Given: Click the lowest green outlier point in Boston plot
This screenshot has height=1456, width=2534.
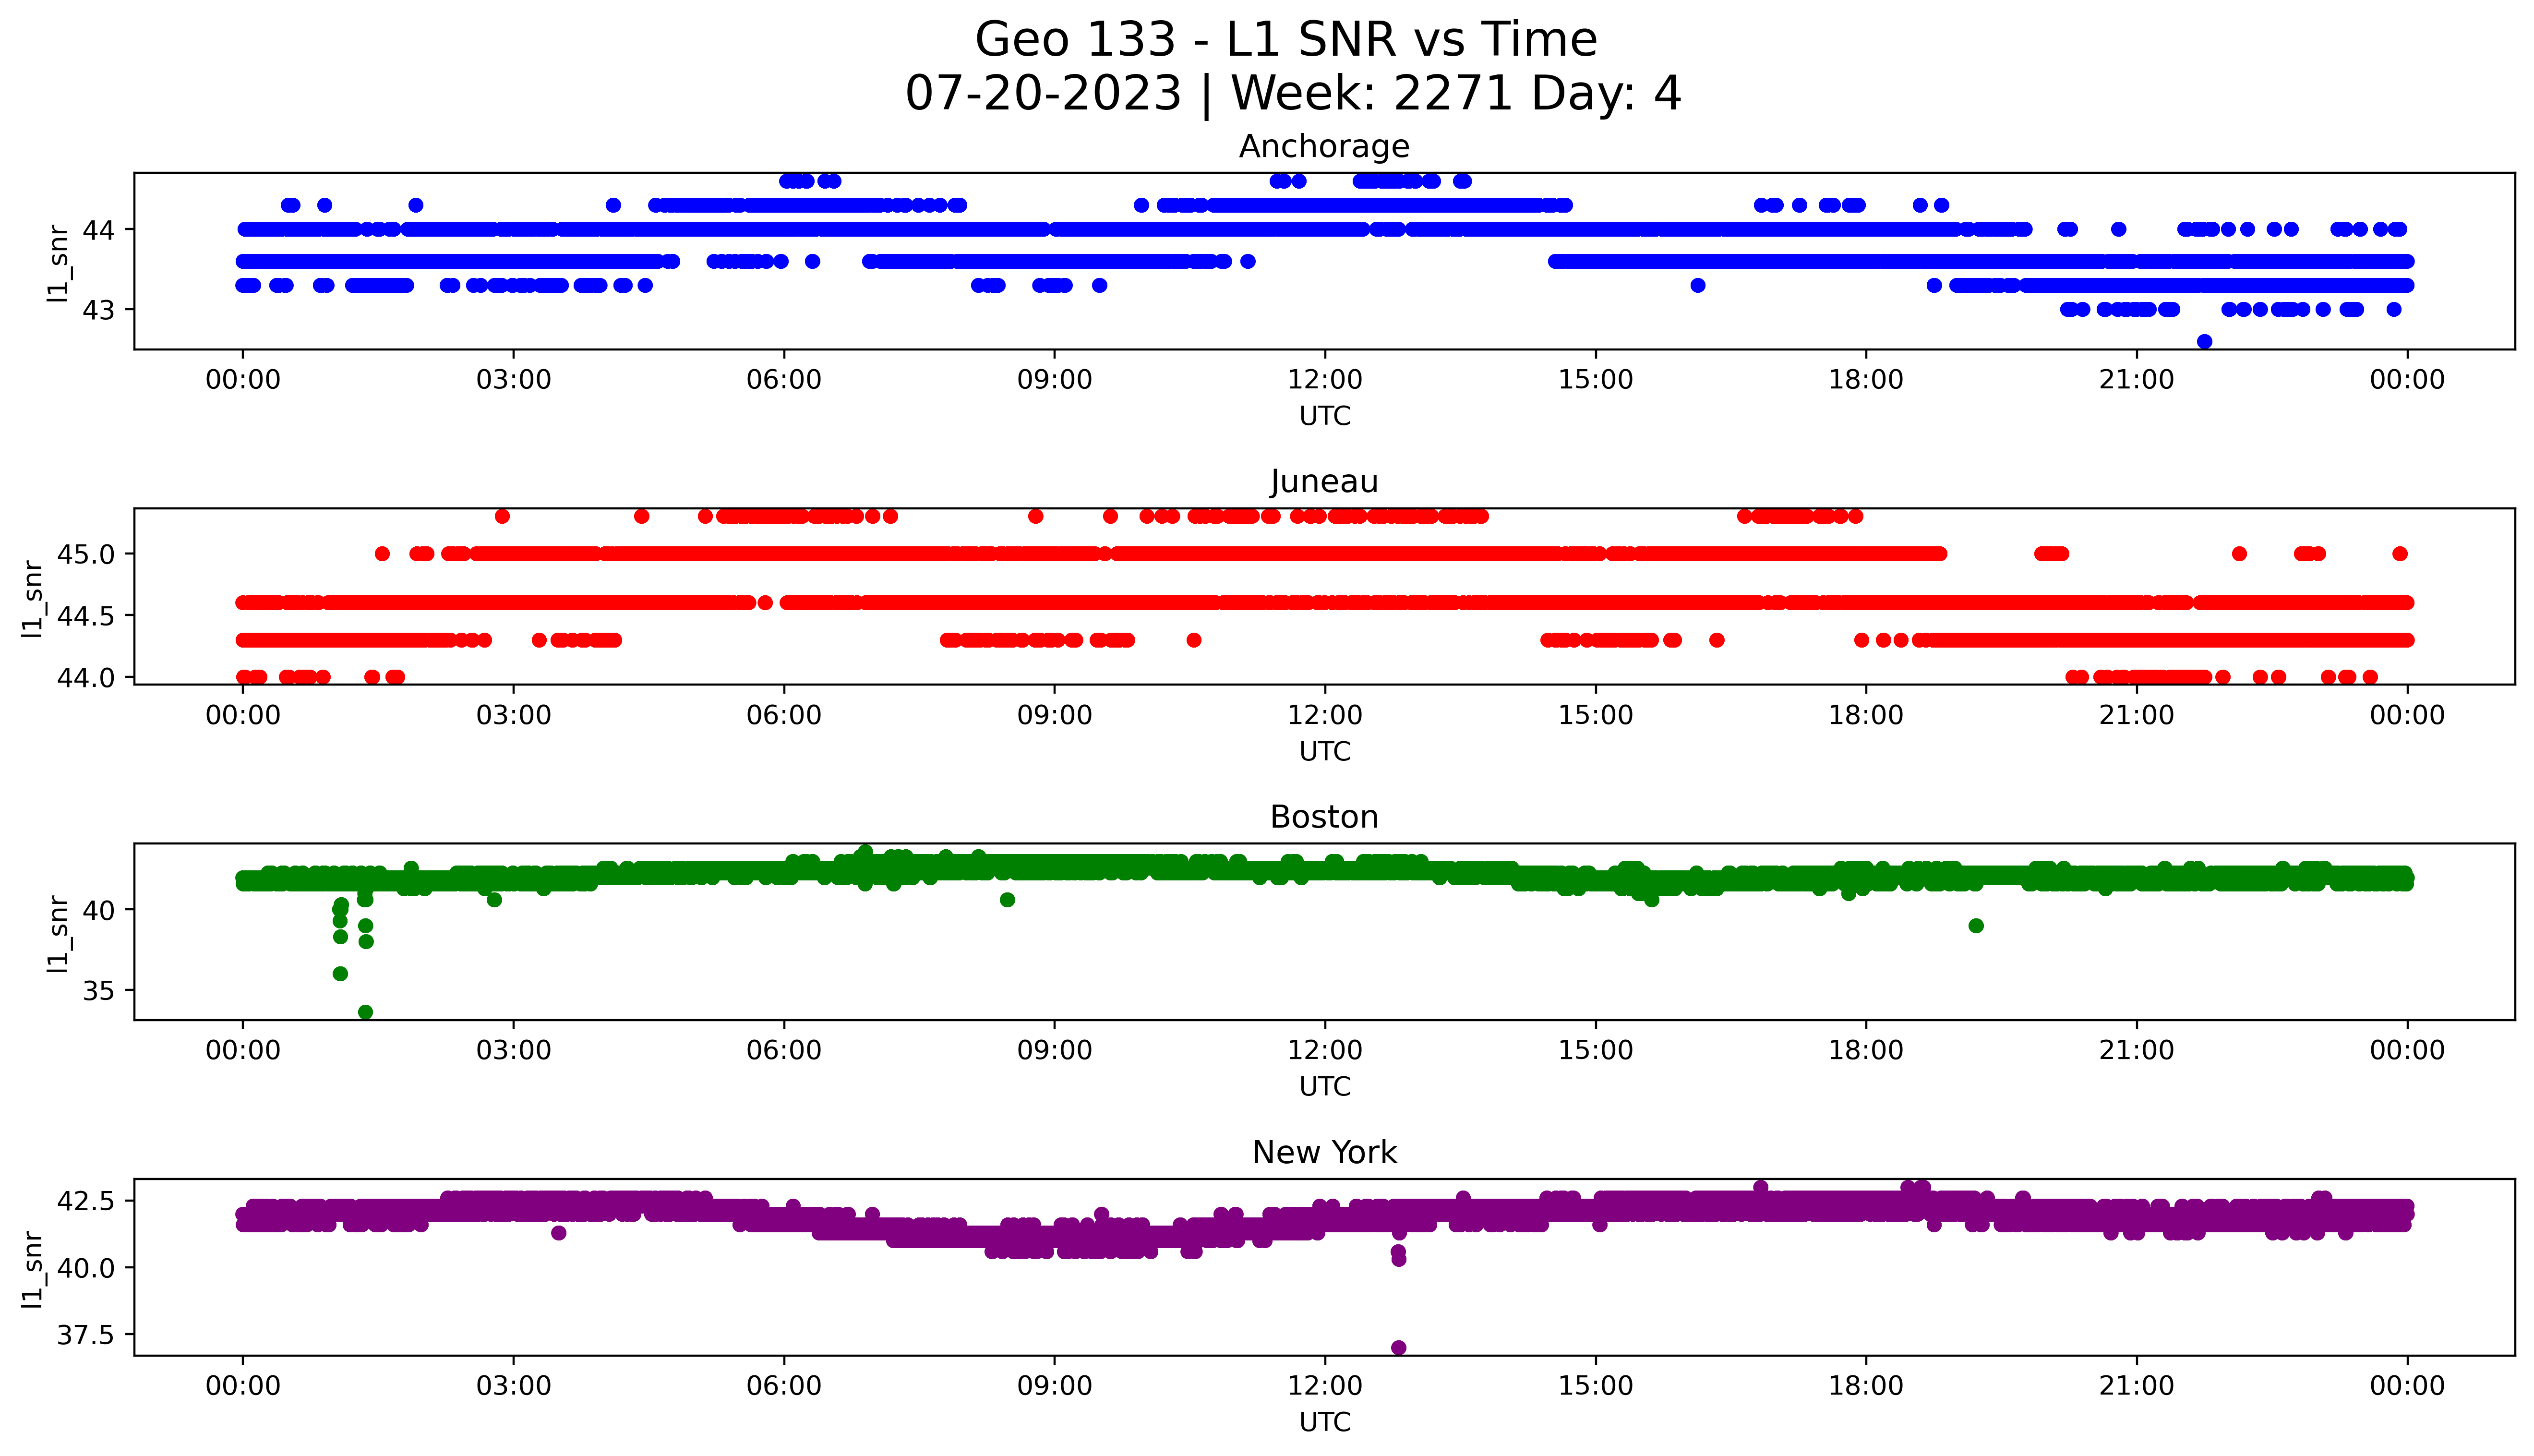Looking at the screenshot, I should [x=366, y=1012].
